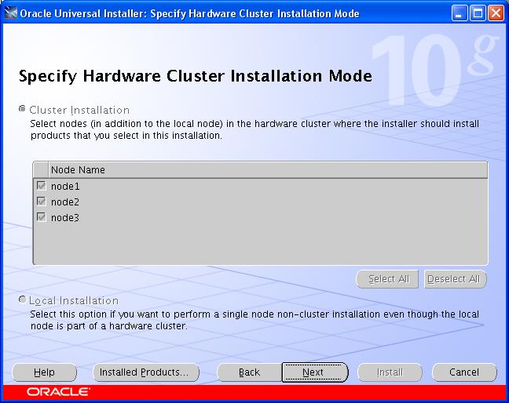Go Back to the previous step
This screenshot has width=509, height=403.
point(249,372)
